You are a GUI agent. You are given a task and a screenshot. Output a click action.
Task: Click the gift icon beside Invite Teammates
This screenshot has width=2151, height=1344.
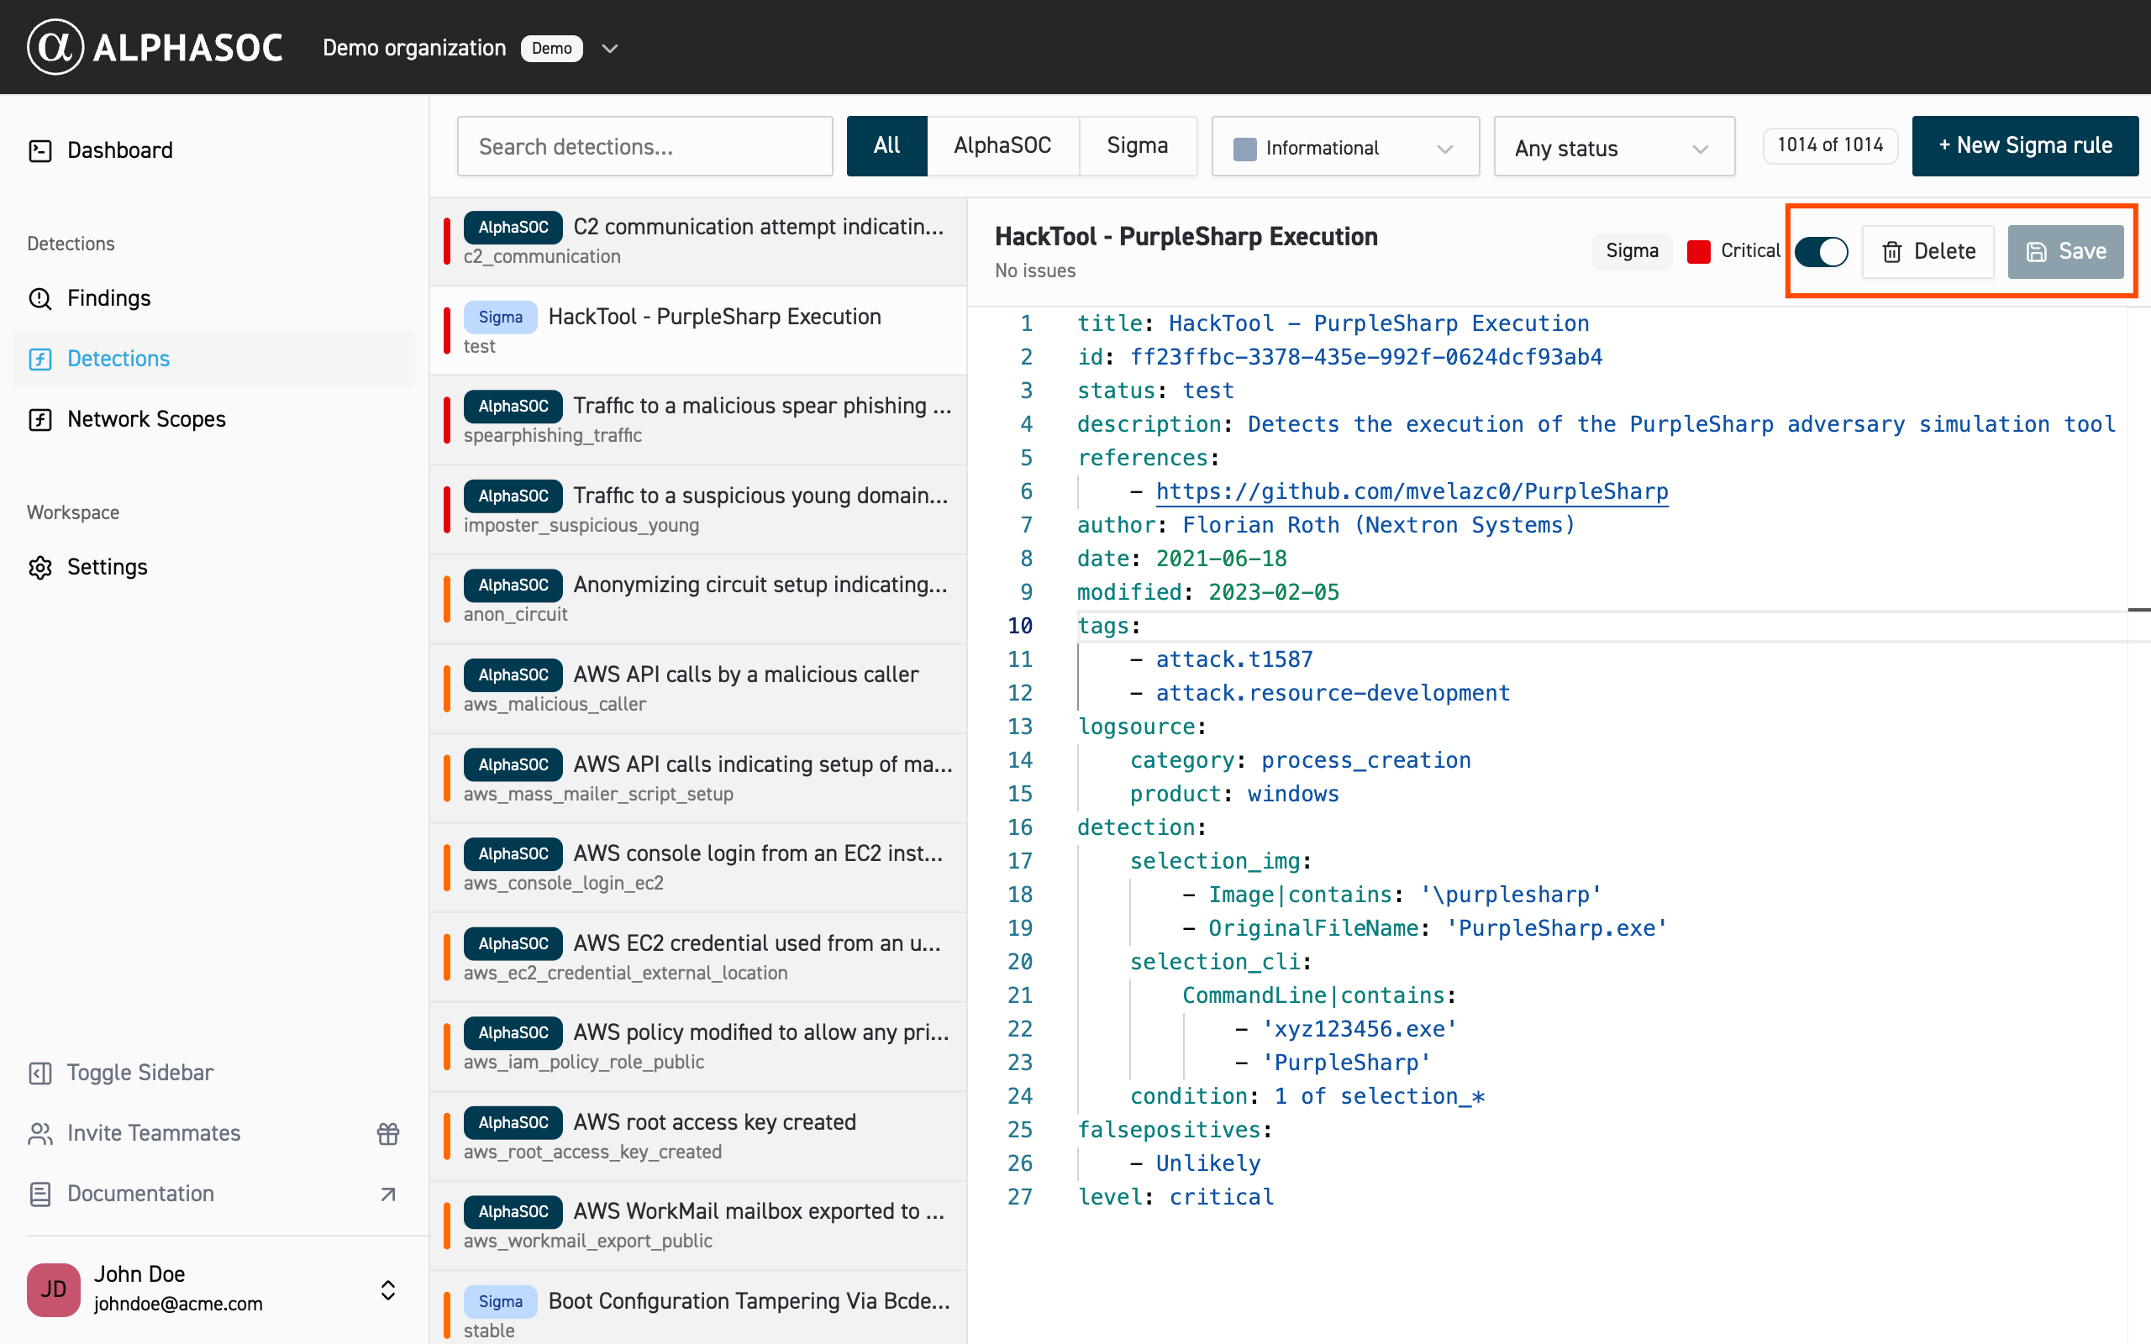coord(387,1133)
